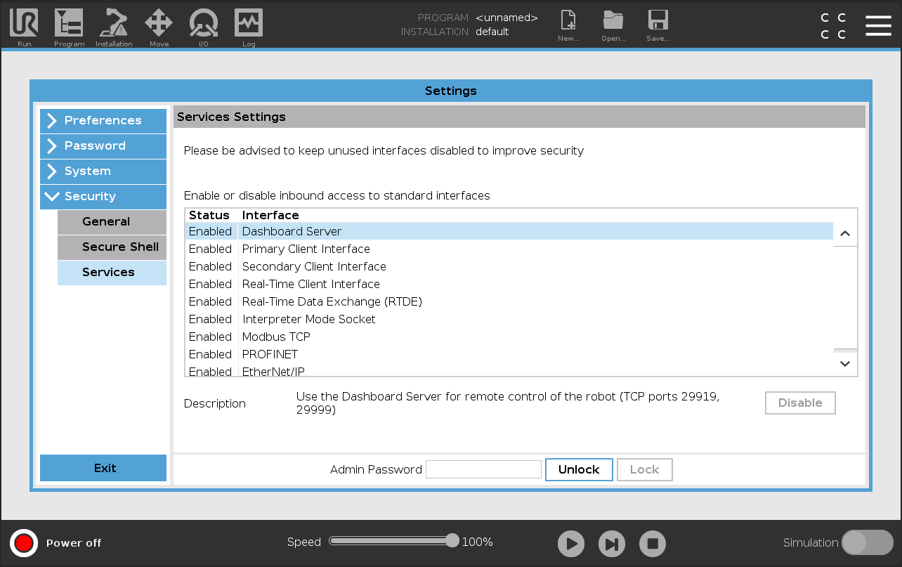Open the hamburger menu icon
The height and width of the screenshot is (567, 902).
click(x=878, y=25)
